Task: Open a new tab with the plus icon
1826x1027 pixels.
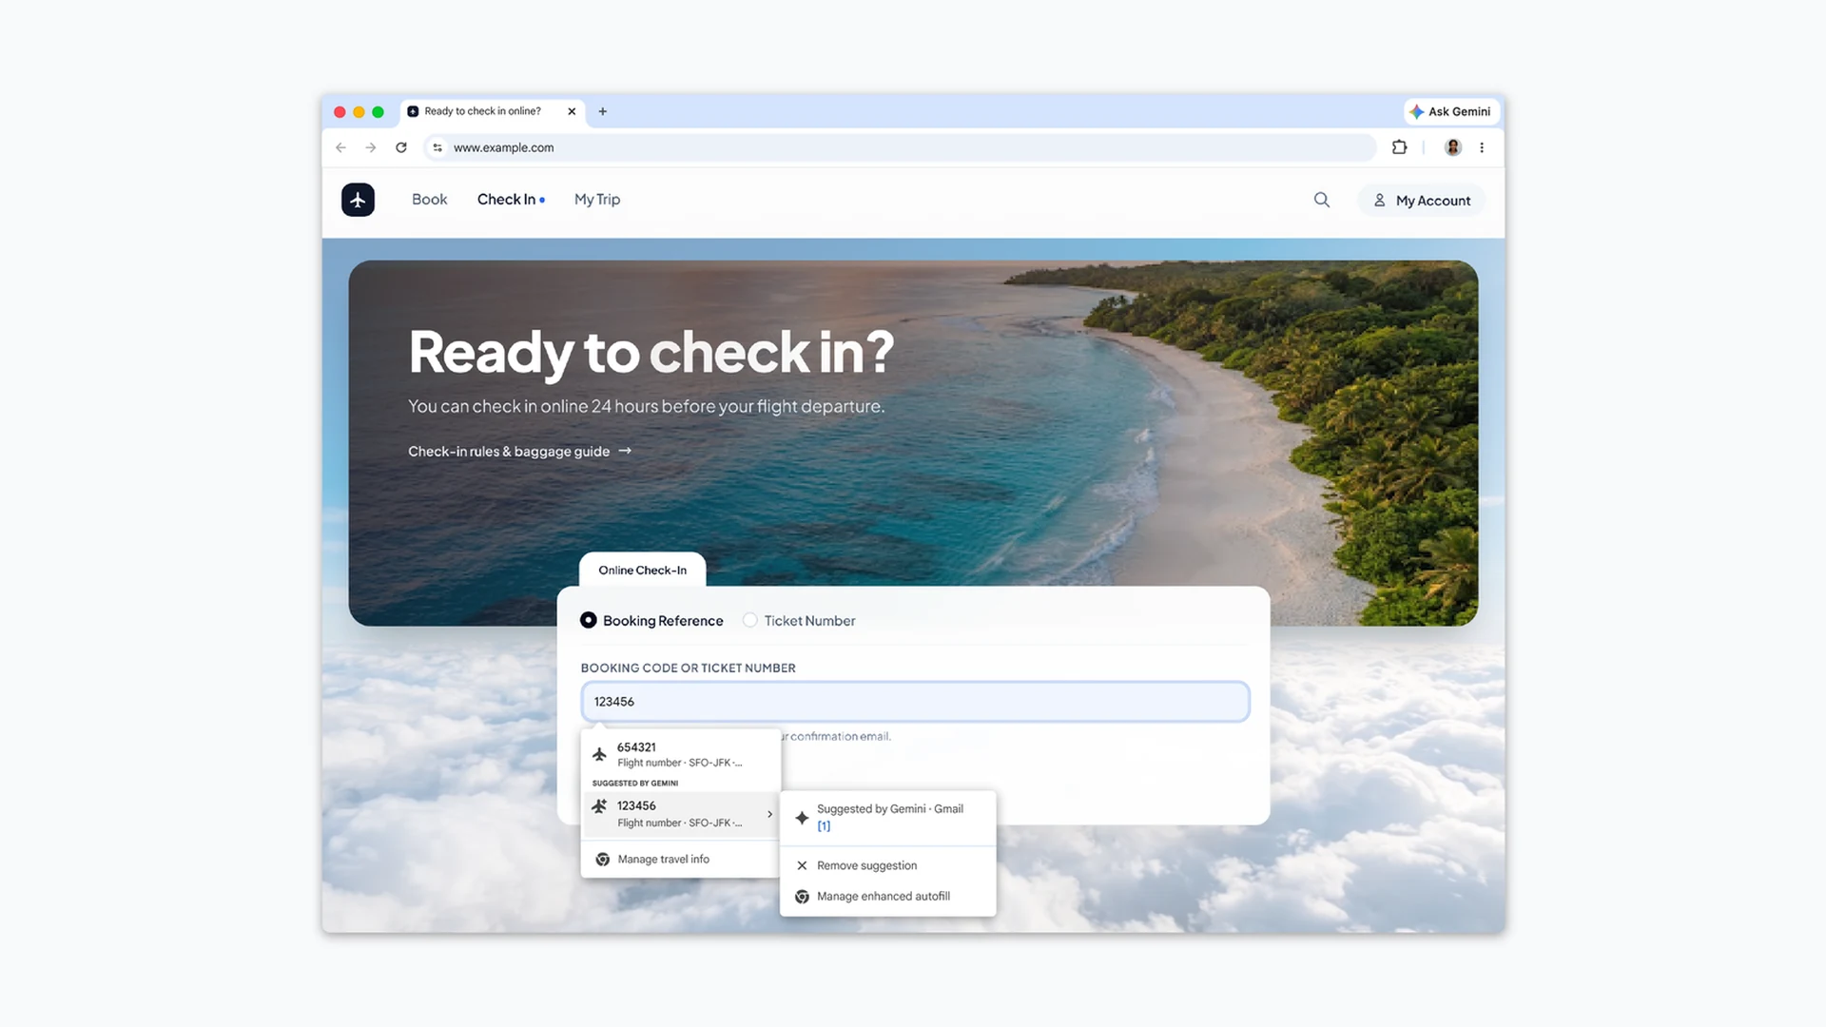Action: 603,111
